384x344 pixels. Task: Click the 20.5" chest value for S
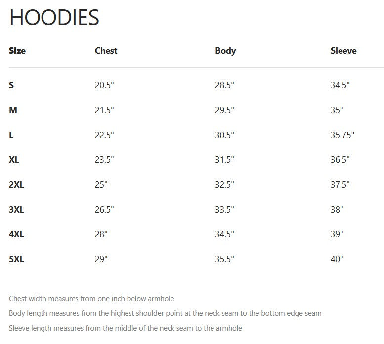104,85
